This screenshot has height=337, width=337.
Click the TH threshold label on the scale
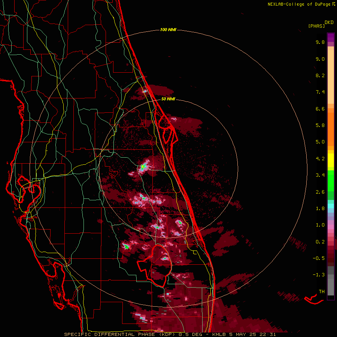tap(322, 292)
